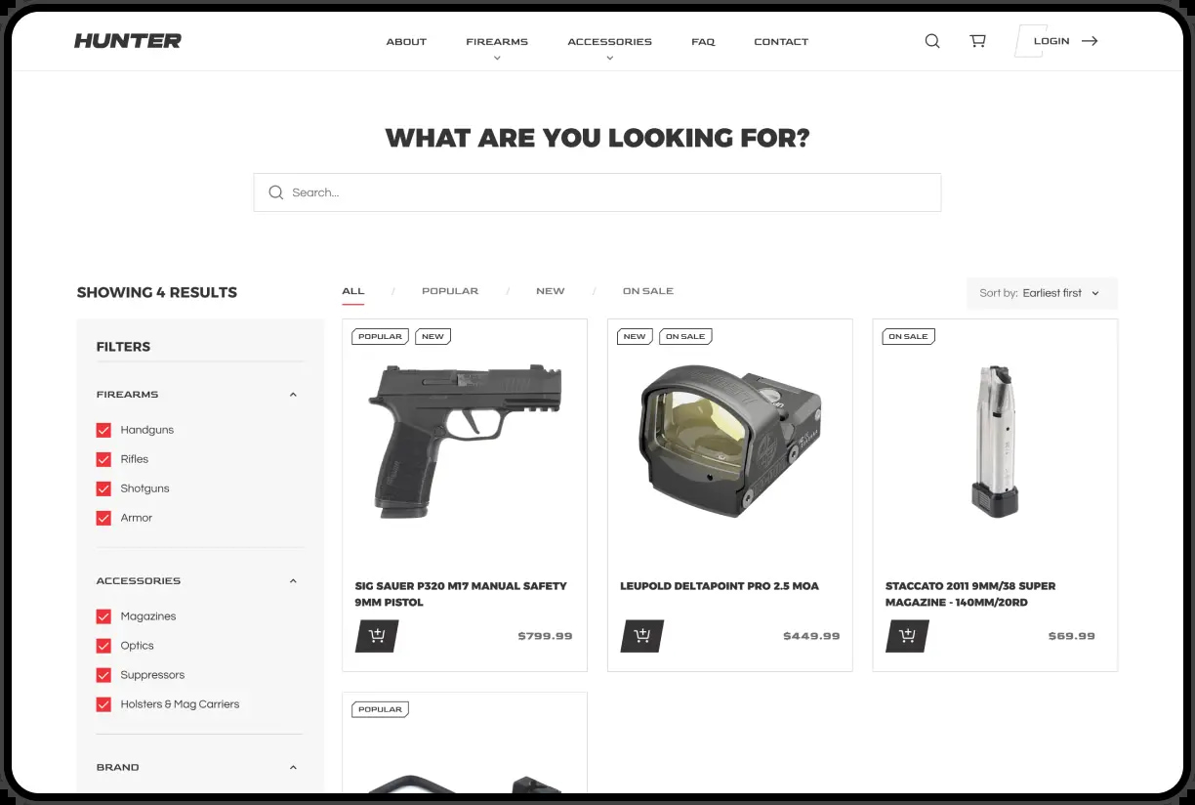Image resolution: width=1195 pixels, height=805 pixels.
Task: Click On Sale badge on Staccato card
Action: pyautogui.click(x=909, y=336)
